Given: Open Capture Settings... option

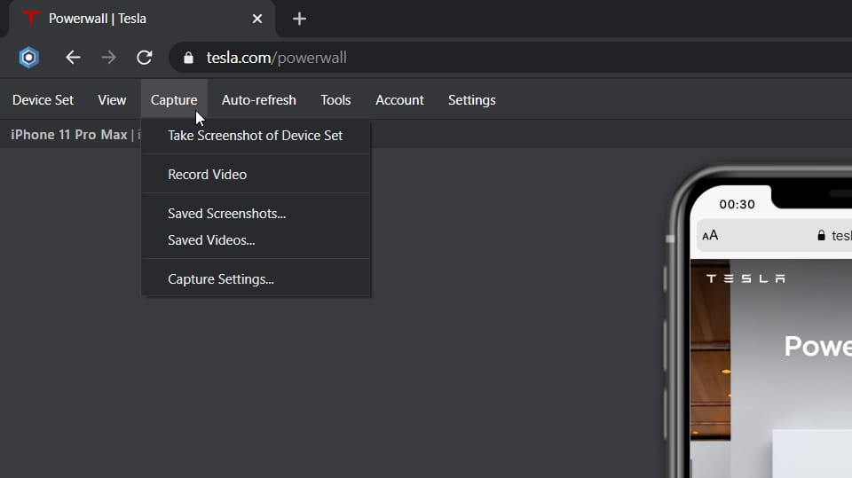Looking at the screenshot, I should tap(220, 279).
